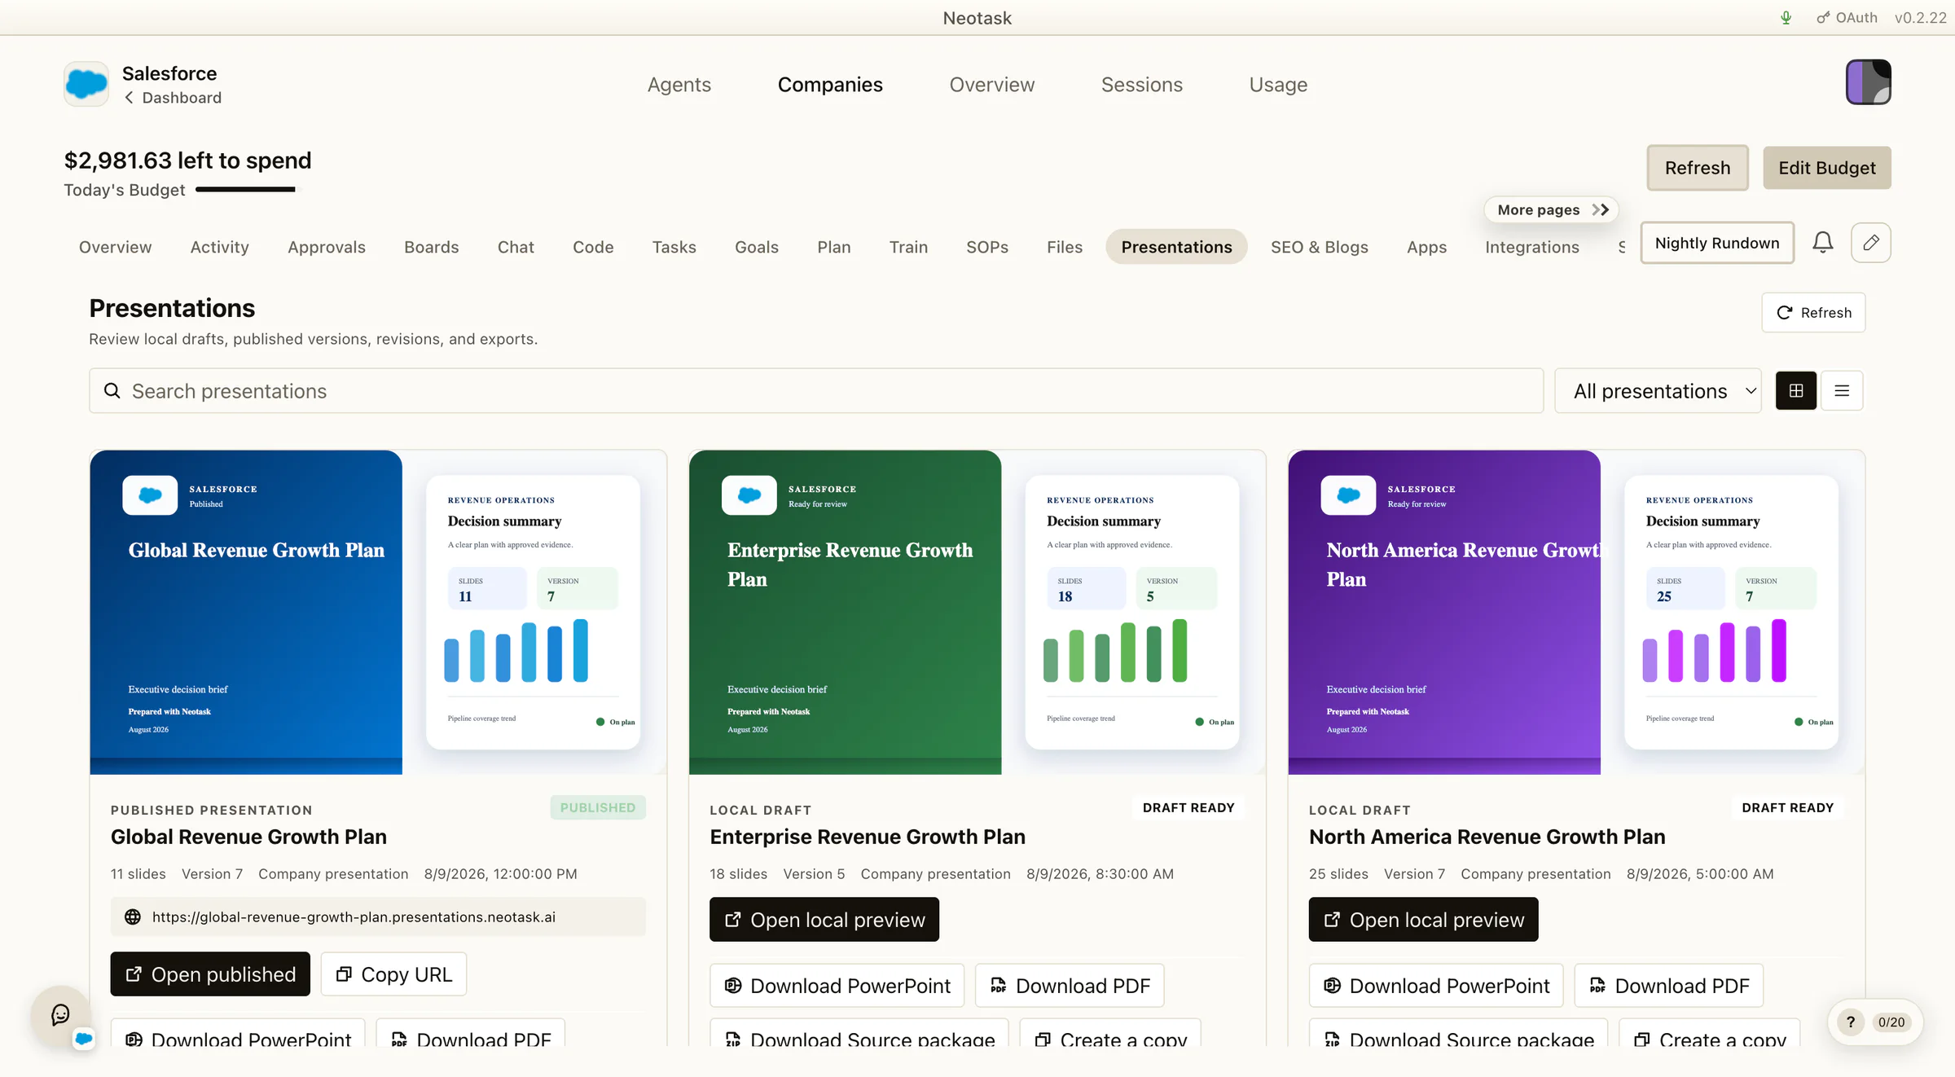This screenshot has width=1955, height=1077.
Task: Open the chat bubble floating button
Action: coord(60,1015)
